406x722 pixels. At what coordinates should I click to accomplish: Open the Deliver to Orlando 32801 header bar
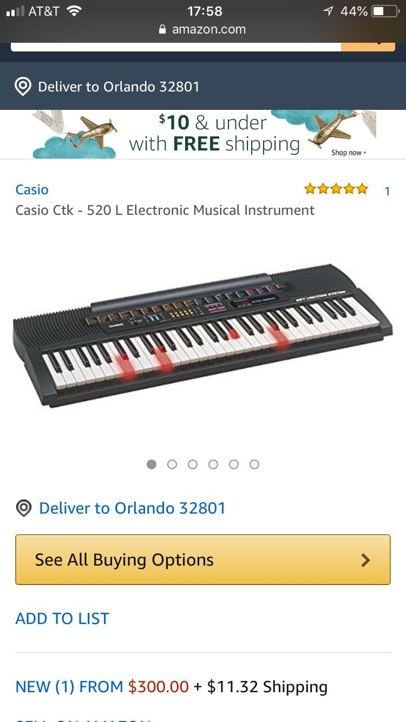(203, 87)
